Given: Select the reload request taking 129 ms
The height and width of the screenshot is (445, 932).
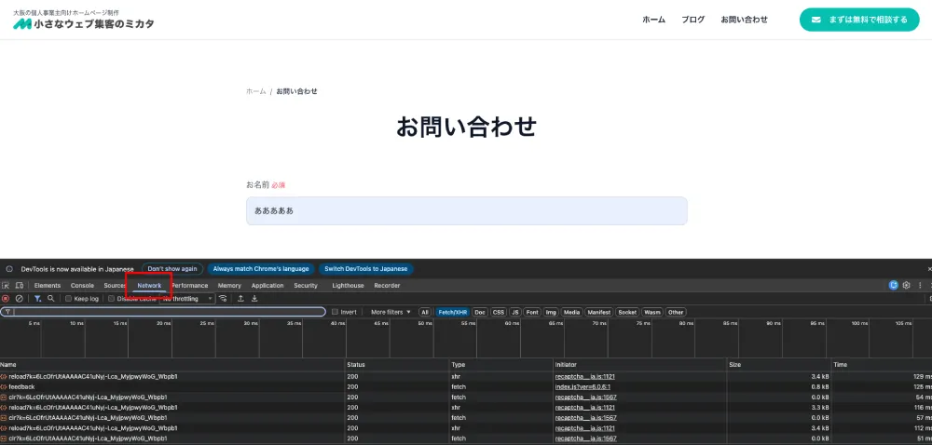Looking at the screenshot, I should (x=466, y=377).
